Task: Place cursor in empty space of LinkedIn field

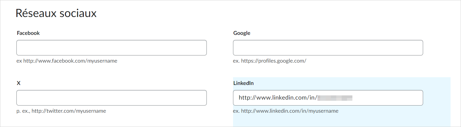Action: 388,98
